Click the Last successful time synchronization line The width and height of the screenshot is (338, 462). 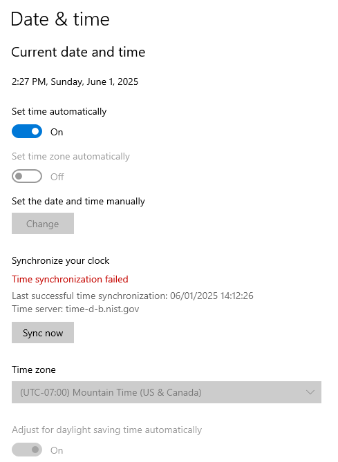tap(133, 296)
